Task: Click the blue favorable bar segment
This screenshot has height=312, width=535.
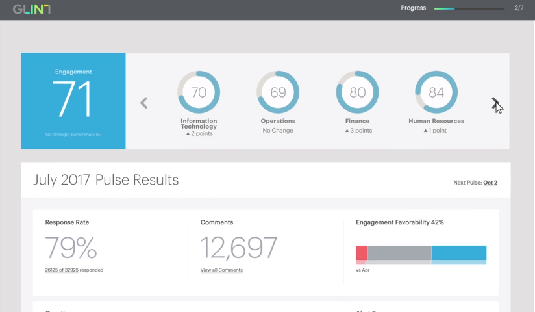Action: [x=458, y=253]
